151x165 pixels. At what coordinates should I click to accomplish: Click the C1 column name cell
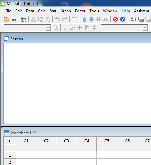[x=26, y=148]
